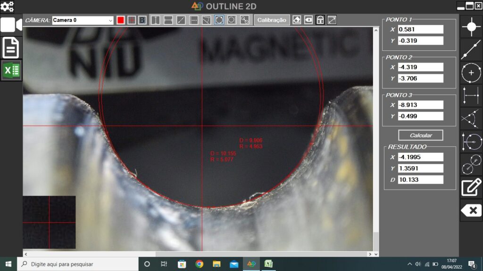The height and width of the screenshot is (271, 483).
Task: Click the delete backspace icon in right sidebar
Action: (x=471, y=210)
